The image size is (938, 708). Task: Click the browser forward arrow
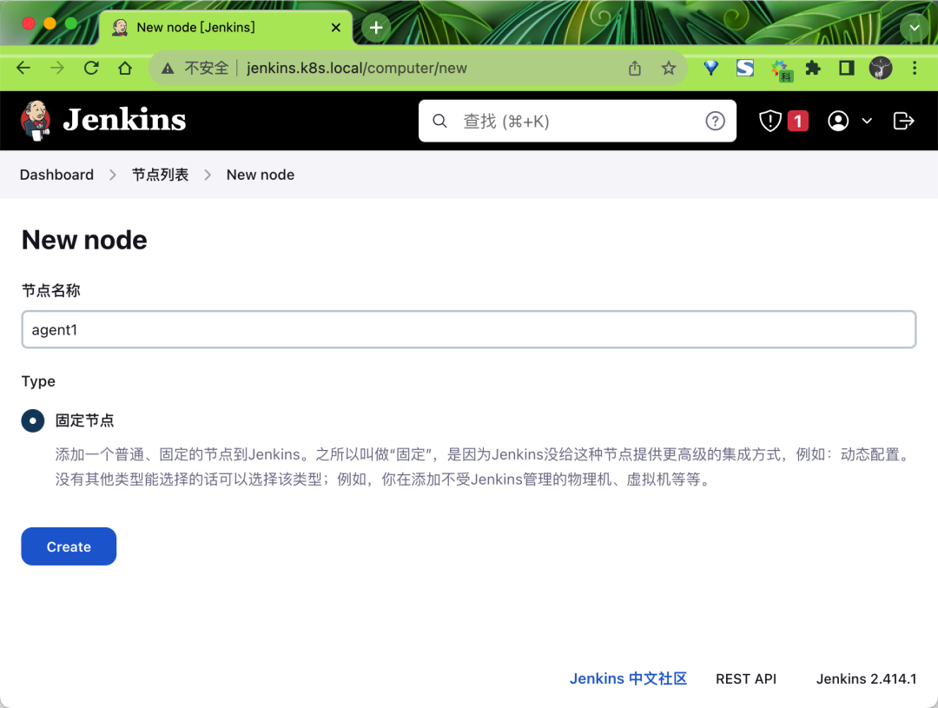tap(56, 68)
